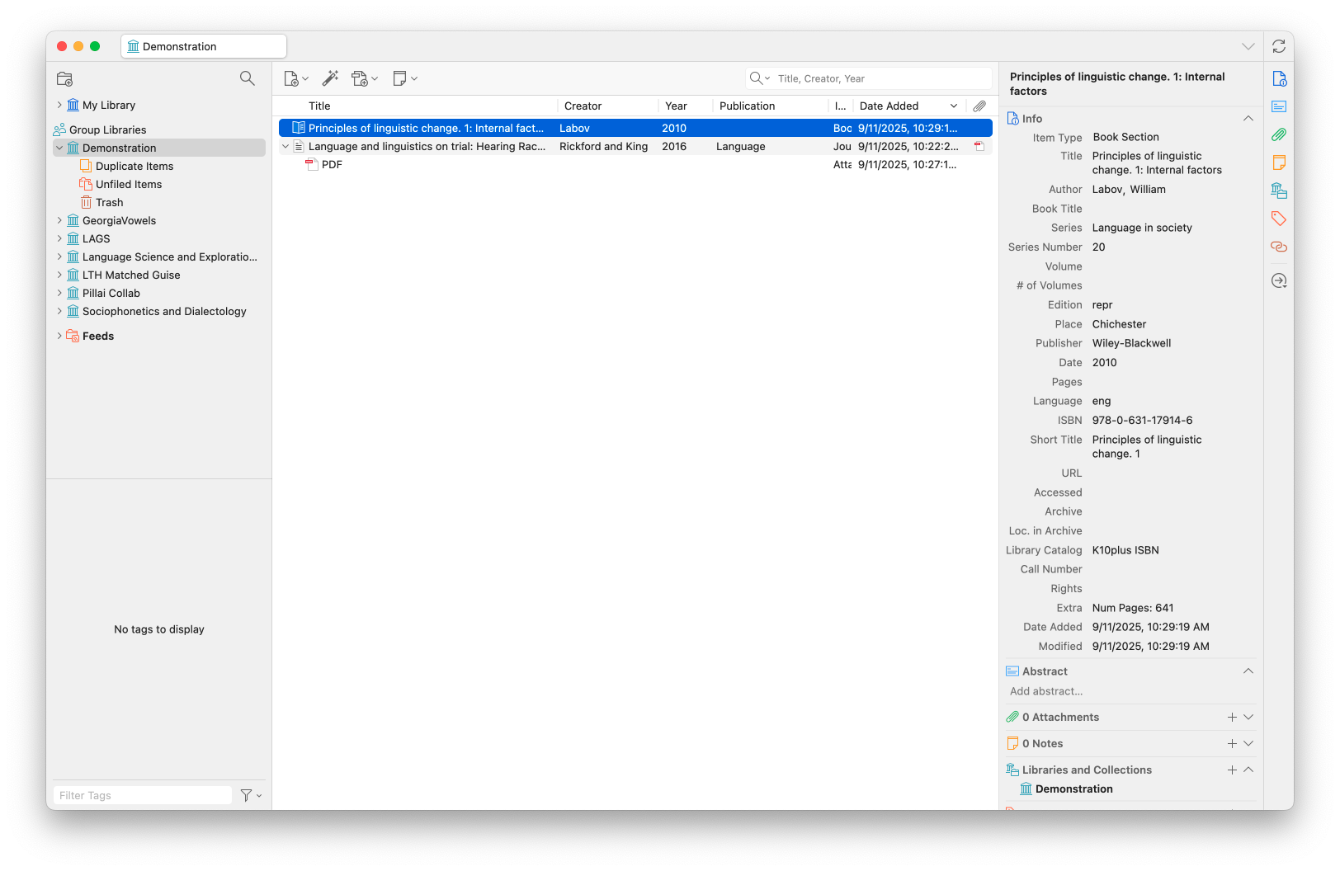
Task: Collapse the Info section
Action: [1248, 119]
